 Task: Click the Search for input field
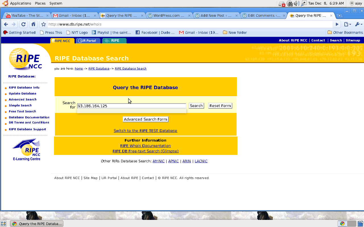(131, 106)
